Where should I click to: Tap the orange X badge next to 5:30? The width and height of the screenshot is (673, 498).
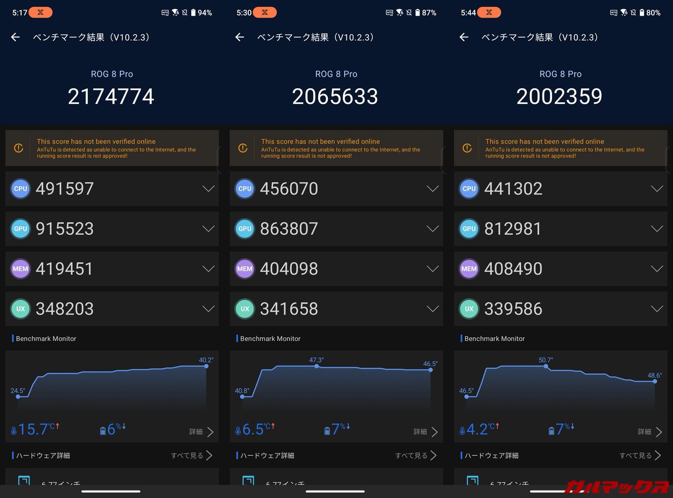tap(268, 13)
